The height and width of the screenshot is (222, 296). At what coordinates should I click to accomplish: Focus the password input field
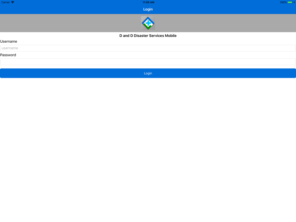tap(148, 62)
